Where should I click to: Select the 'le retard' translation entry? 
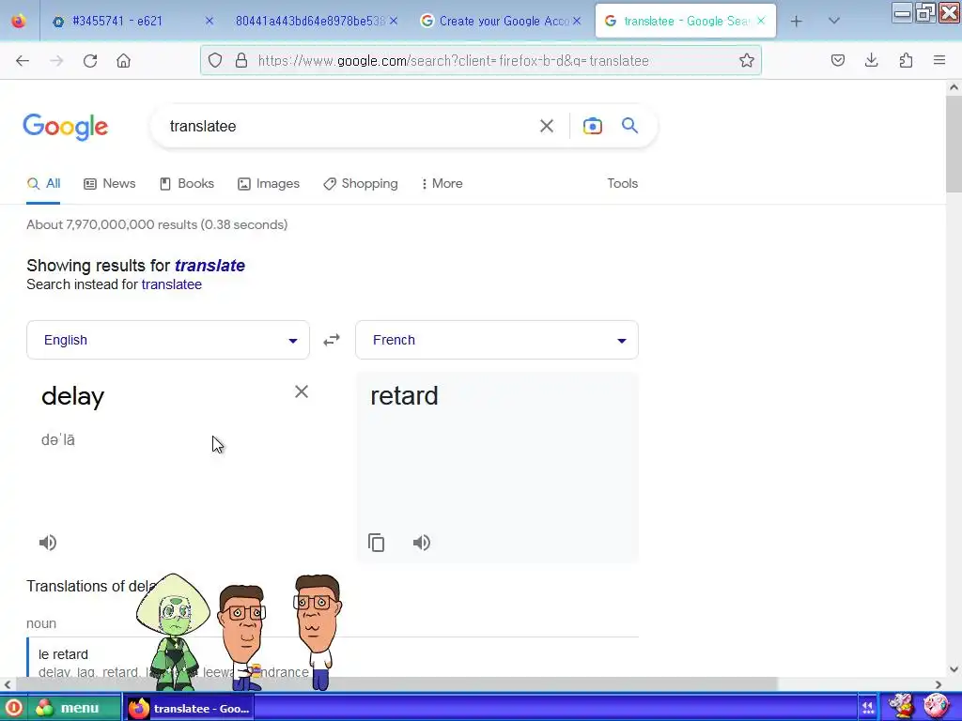pos(63,654)
